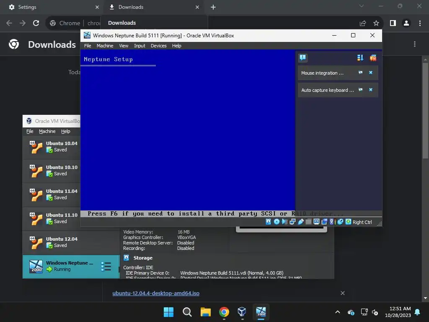
Task: Select the Ubuntu 10.04 virtual machine
Action: pyautogui.click(x=52, y=147)
